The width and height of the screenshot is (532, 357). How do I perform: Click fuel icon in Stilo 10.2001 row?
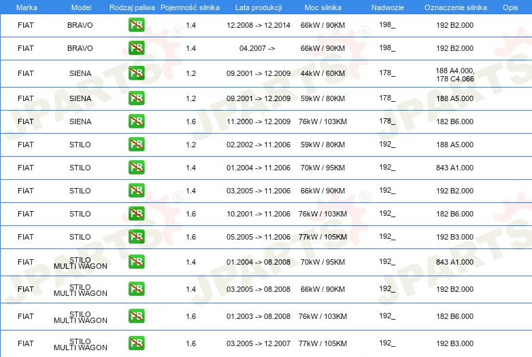point(136,214)
